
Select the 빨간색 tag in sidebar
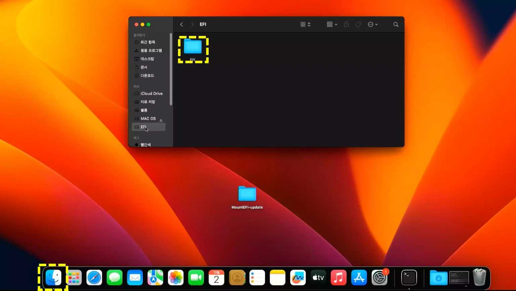148,145
